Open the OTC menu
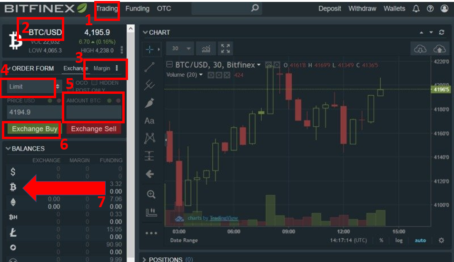Image resolution: width=454 pixels, height=262 pixels. (x=164, y=9)
